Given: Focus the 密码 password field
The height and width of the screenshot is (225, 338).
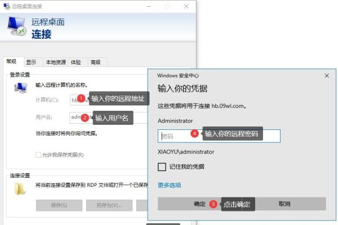Looking at the screenshot, I should (x=219, y=136).
